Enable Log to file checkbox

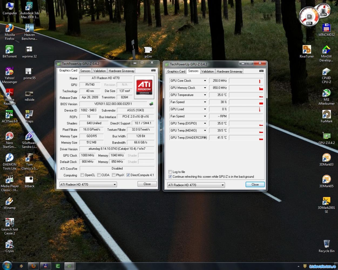[170, 172]
